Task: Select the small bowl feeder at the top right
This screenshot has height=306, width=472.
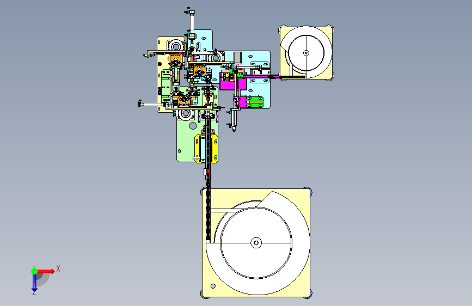Action: (307, 53)
